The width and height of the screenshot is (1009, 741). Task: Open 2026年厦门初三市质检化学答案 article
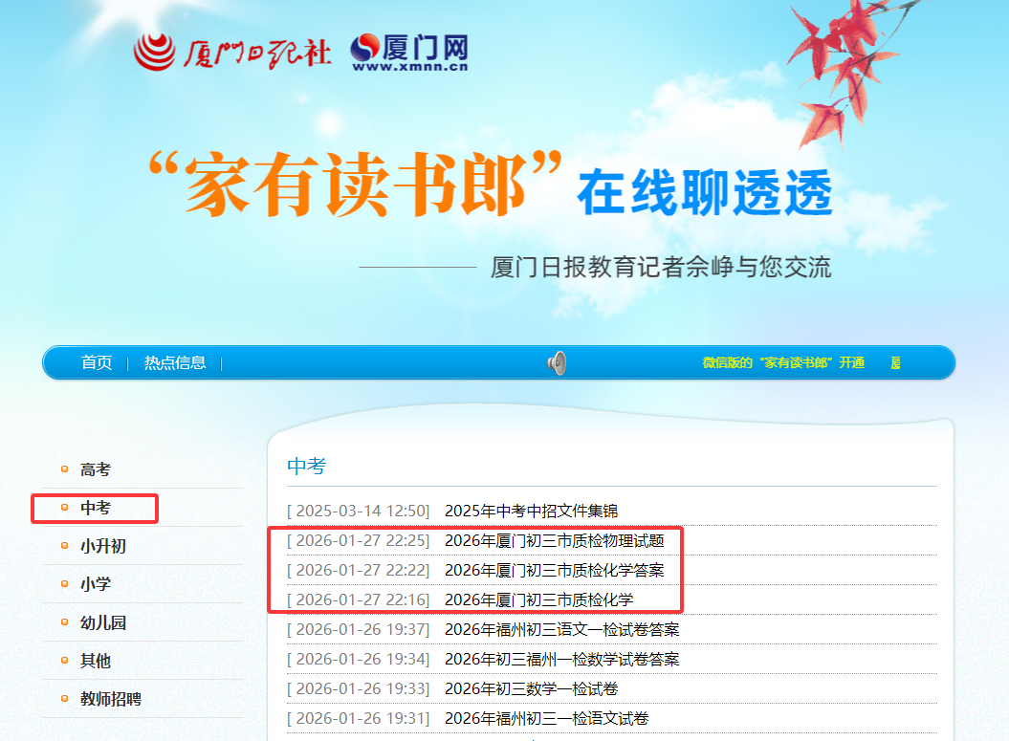555,570
